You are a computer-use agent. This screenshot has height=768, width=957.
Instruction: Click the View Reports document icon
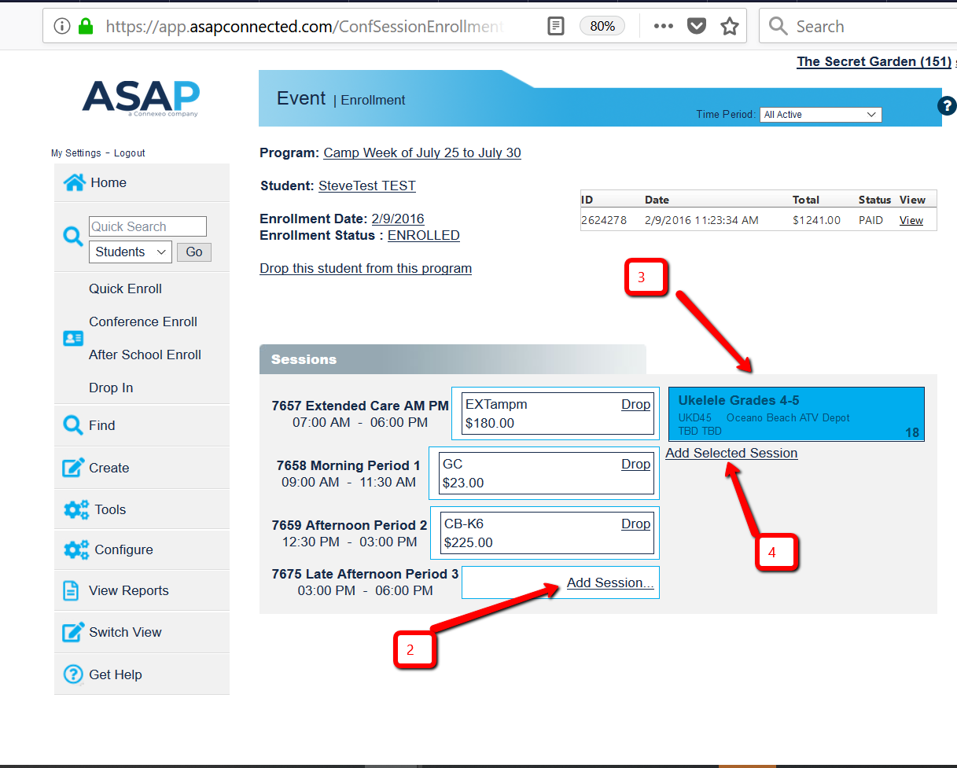point(72,591)
